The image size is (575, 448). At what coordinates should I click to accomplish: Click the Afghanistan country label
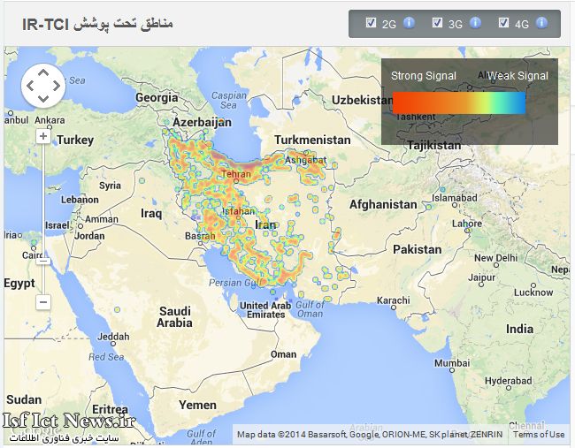point(383,204)
